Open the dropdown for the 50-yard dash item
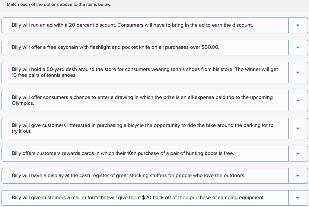309x207 pixels. point(298,72)
